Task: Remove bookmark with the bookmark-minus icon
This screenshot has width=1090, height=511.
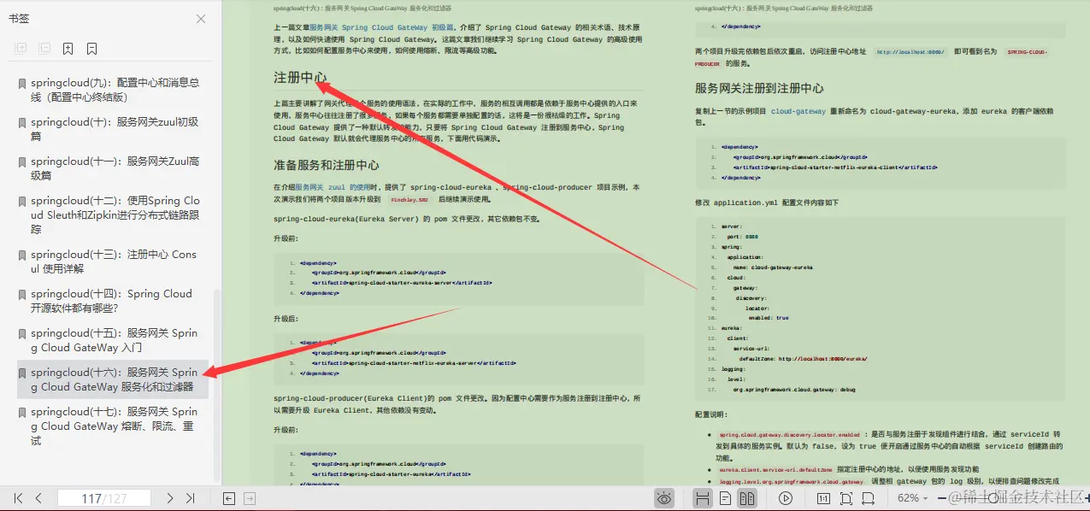Action: point(91,49)
